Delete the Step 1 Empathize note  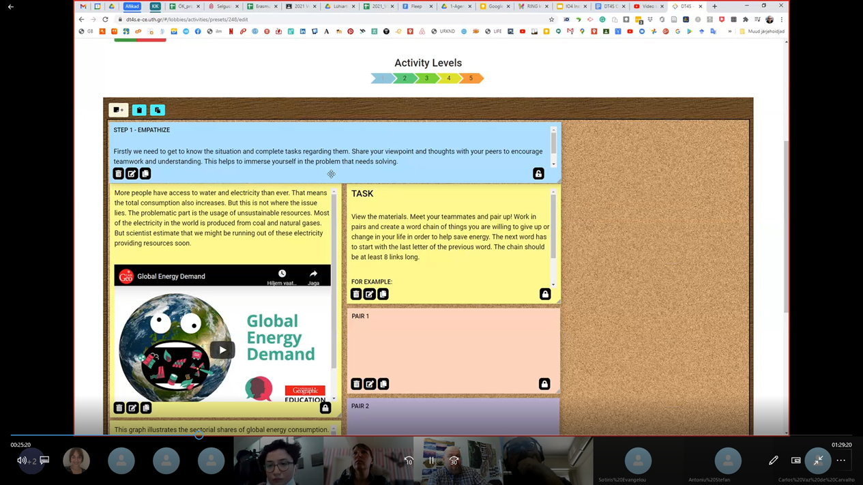tap(119, 174)
